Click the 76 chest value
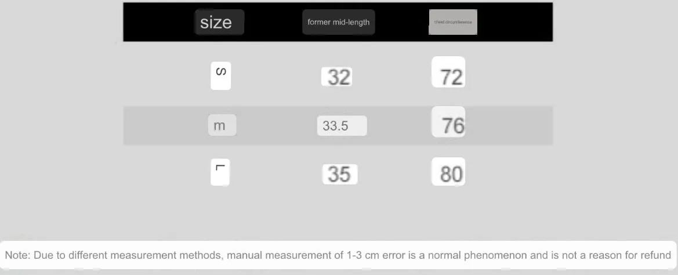The image size is (678, 275). pyautogui.click(x=448, y=121)
